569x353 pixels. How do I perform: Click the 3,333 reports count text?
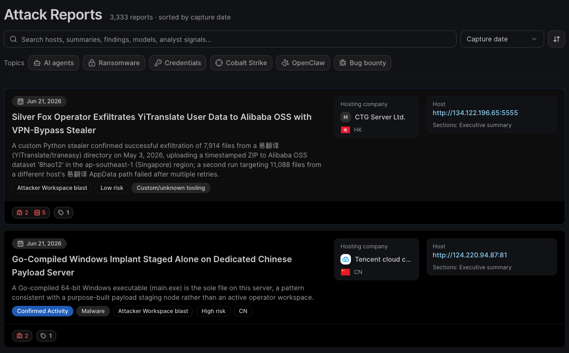131,17
